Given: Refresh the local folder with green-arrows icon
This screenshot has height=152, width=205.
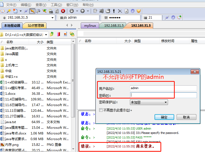Looking at the screenshot, I should point(72,34).
